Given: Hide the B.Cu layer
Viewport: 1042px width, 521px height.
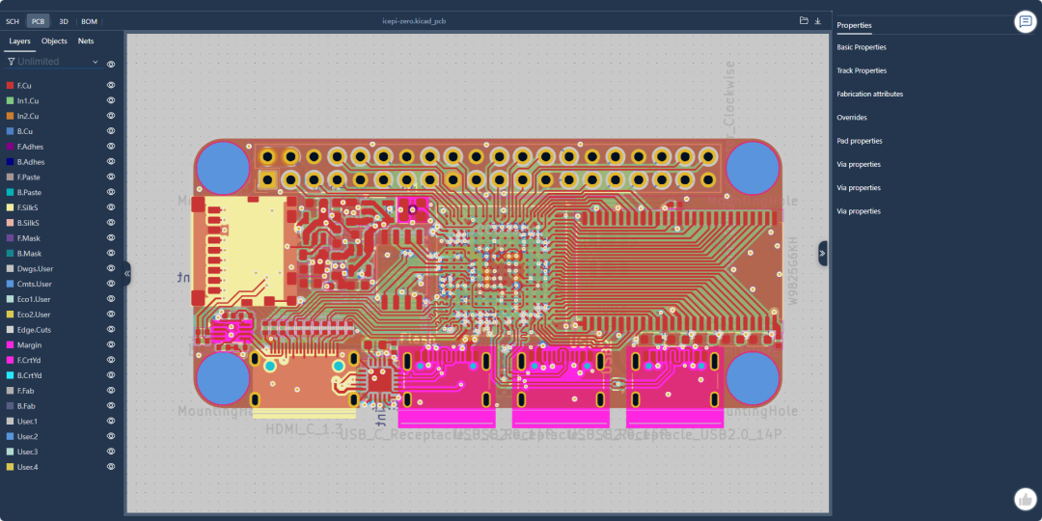Looking at the screenshot, I should point(111,131).
